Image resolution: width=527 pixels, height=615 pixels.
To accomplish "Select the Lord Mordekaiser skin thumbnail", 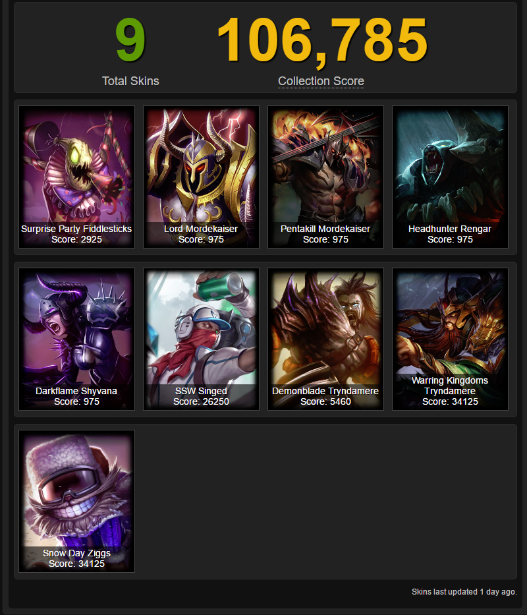I will pyautogui.click(x=201, y=177).
